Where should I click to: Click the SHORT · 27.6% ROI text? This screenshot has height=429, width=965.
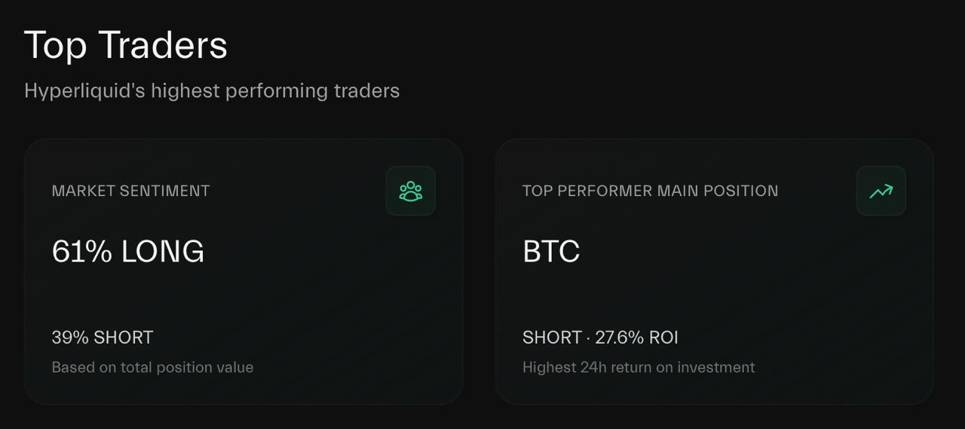(601, 337)
